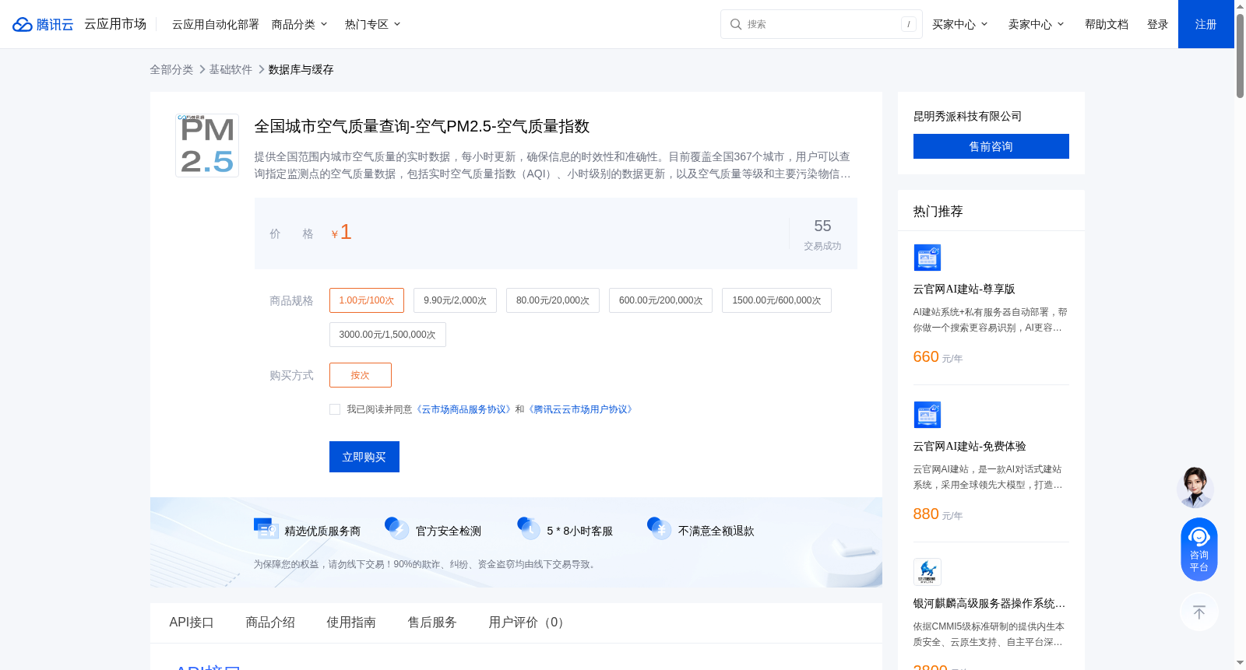Switch to the 商品介绍 tab
This screenshot has width=1246, height=670.
click(x=270, y=623)
